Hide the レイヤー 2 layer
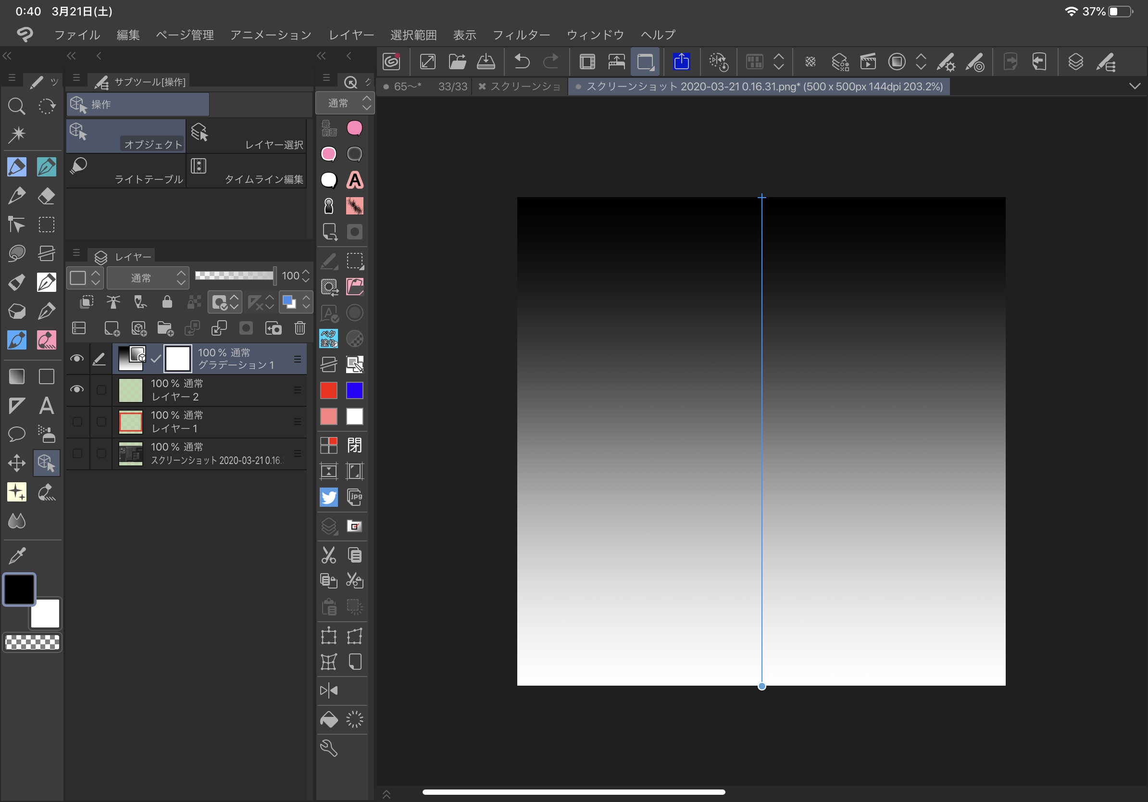 pyautogui.click(x=77, y=389)
